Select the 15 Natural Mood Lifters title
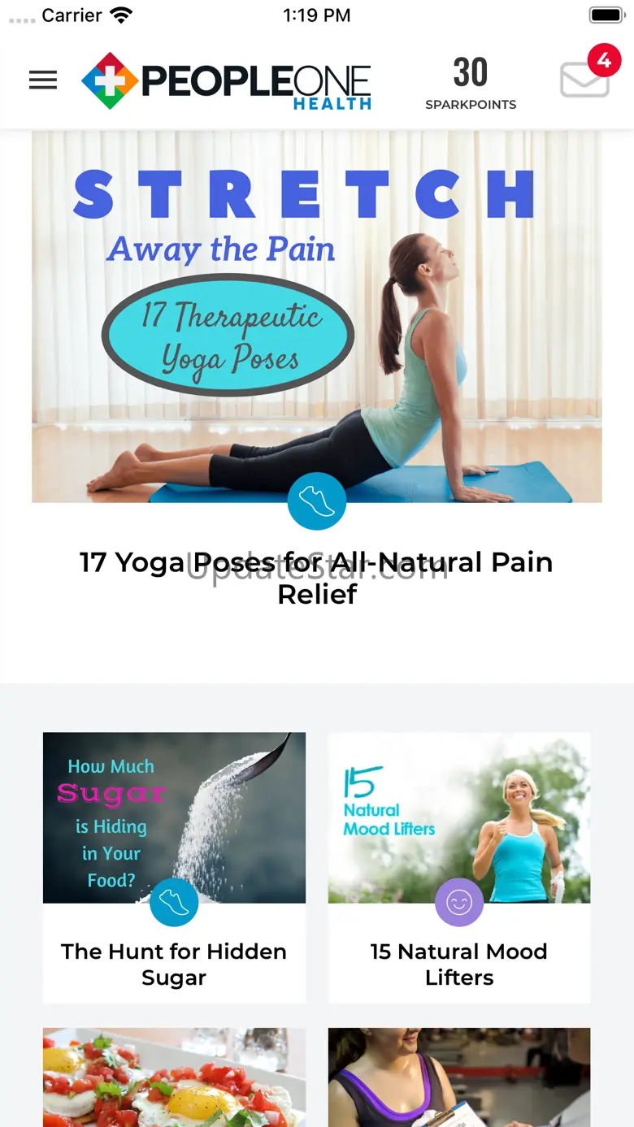Viewport: 634px width, 1127px height. click(x=459, y=964)
